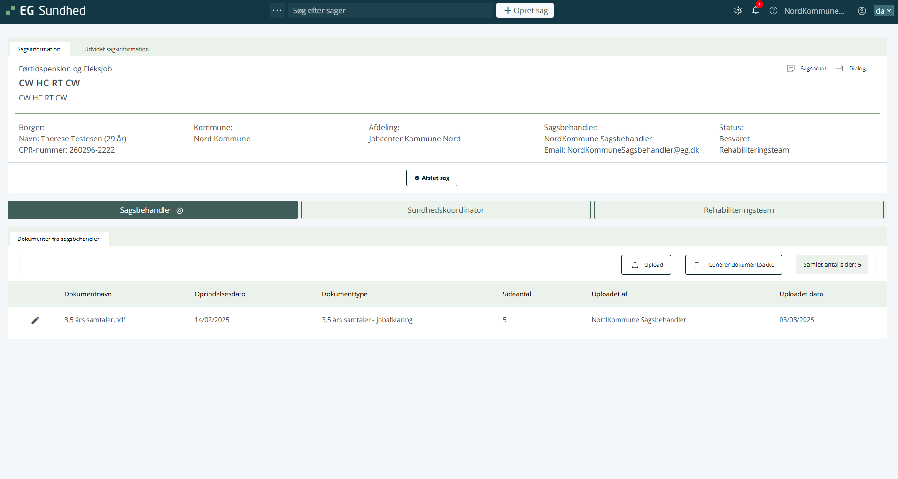The height and width of the screenshot is (479, 898).
Task: Switch to the Rehabiliteringsteam section
Action: (738, 210)
